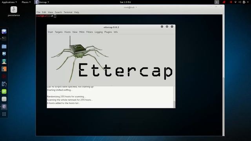The height and width of the screenshot is (141, 251).
Task: Open the Iceweasel browser dock icon
Action: pos(4,31)
